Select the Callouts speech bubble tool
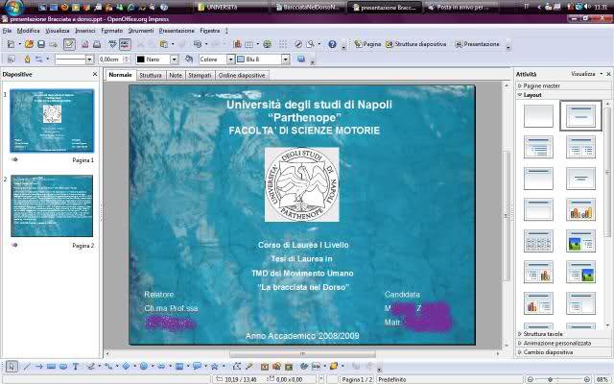This screenshot has height=384, width=614. pyautogui.click(x=197, y=367)
